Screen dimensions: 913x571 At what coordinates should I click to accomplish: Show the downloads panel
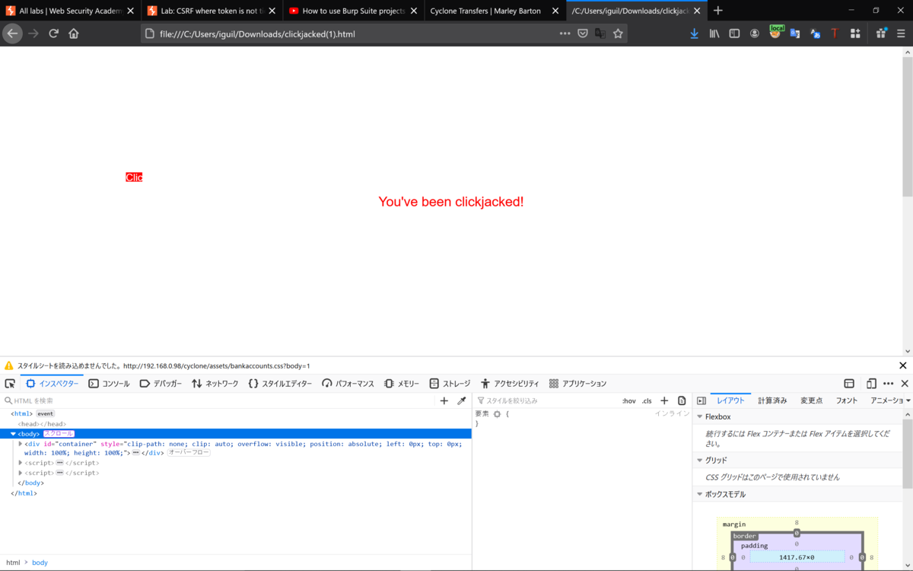[694, 33]
